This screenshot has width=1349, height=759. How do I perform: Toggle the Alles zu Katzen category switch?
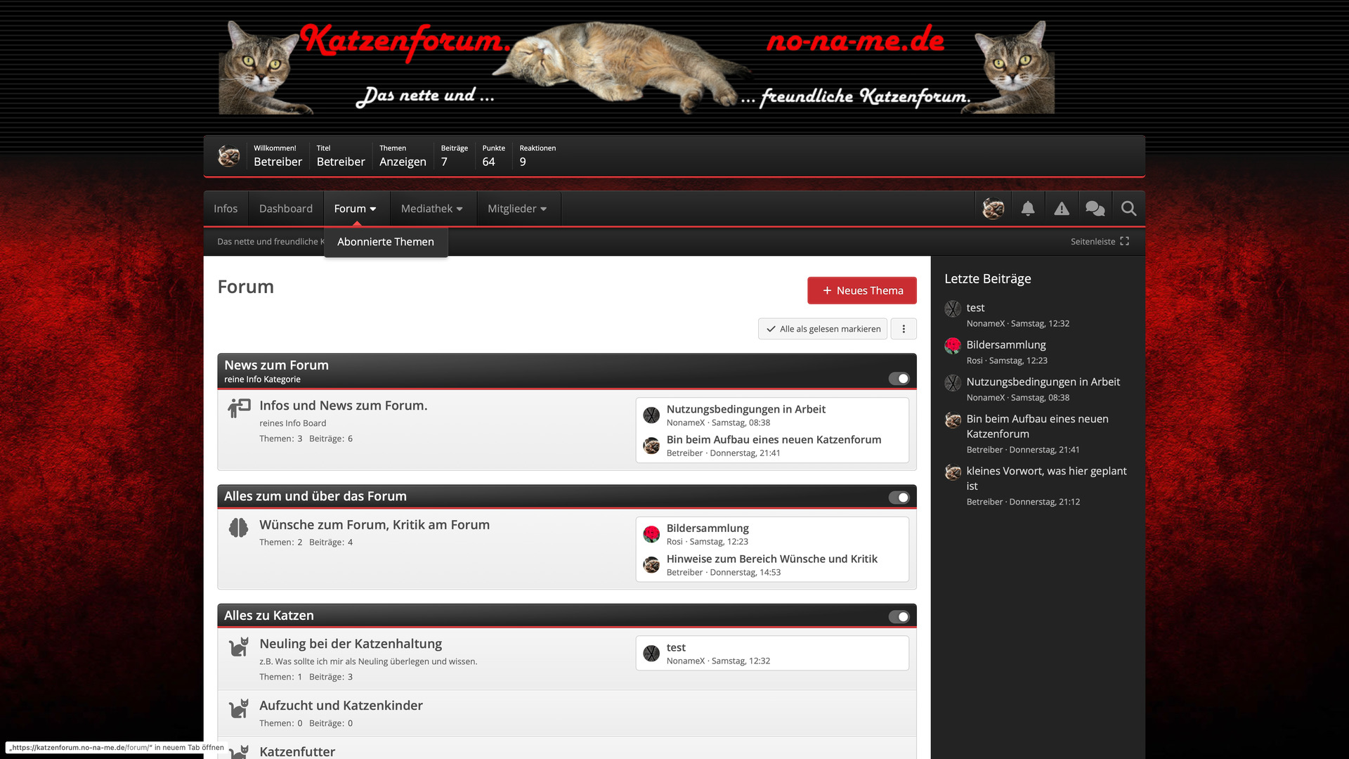[899, 617]
